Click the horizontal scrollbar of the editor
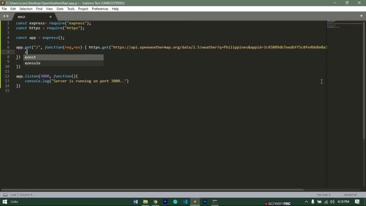 [152, 189]
